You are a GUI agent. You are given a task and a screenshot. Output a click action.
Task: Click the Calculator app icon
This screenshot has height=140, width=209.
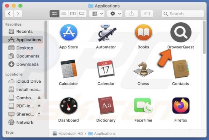(69, 69)
